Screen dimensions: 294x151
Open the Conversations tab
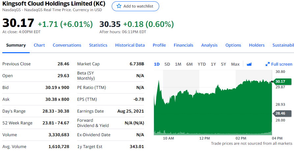pos(67,45)
